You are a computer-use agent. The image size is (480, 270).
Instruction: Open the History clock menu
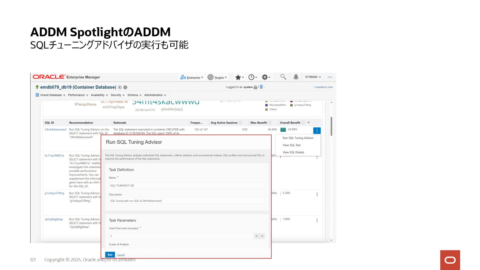tap(253, 77)
